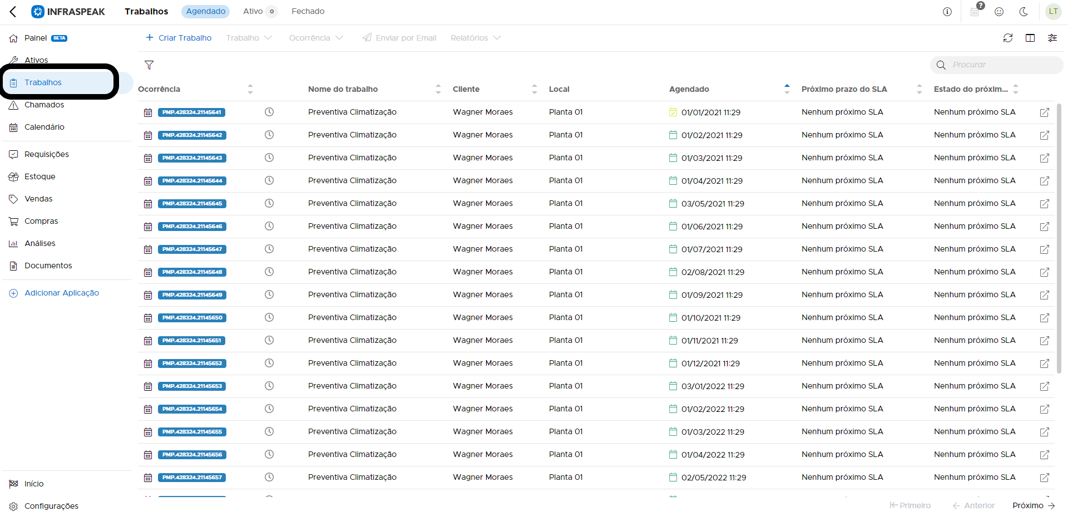Click scheduled date icon for 02/08/2021 11:29
1068x516 pixels.
pos(673,272)
